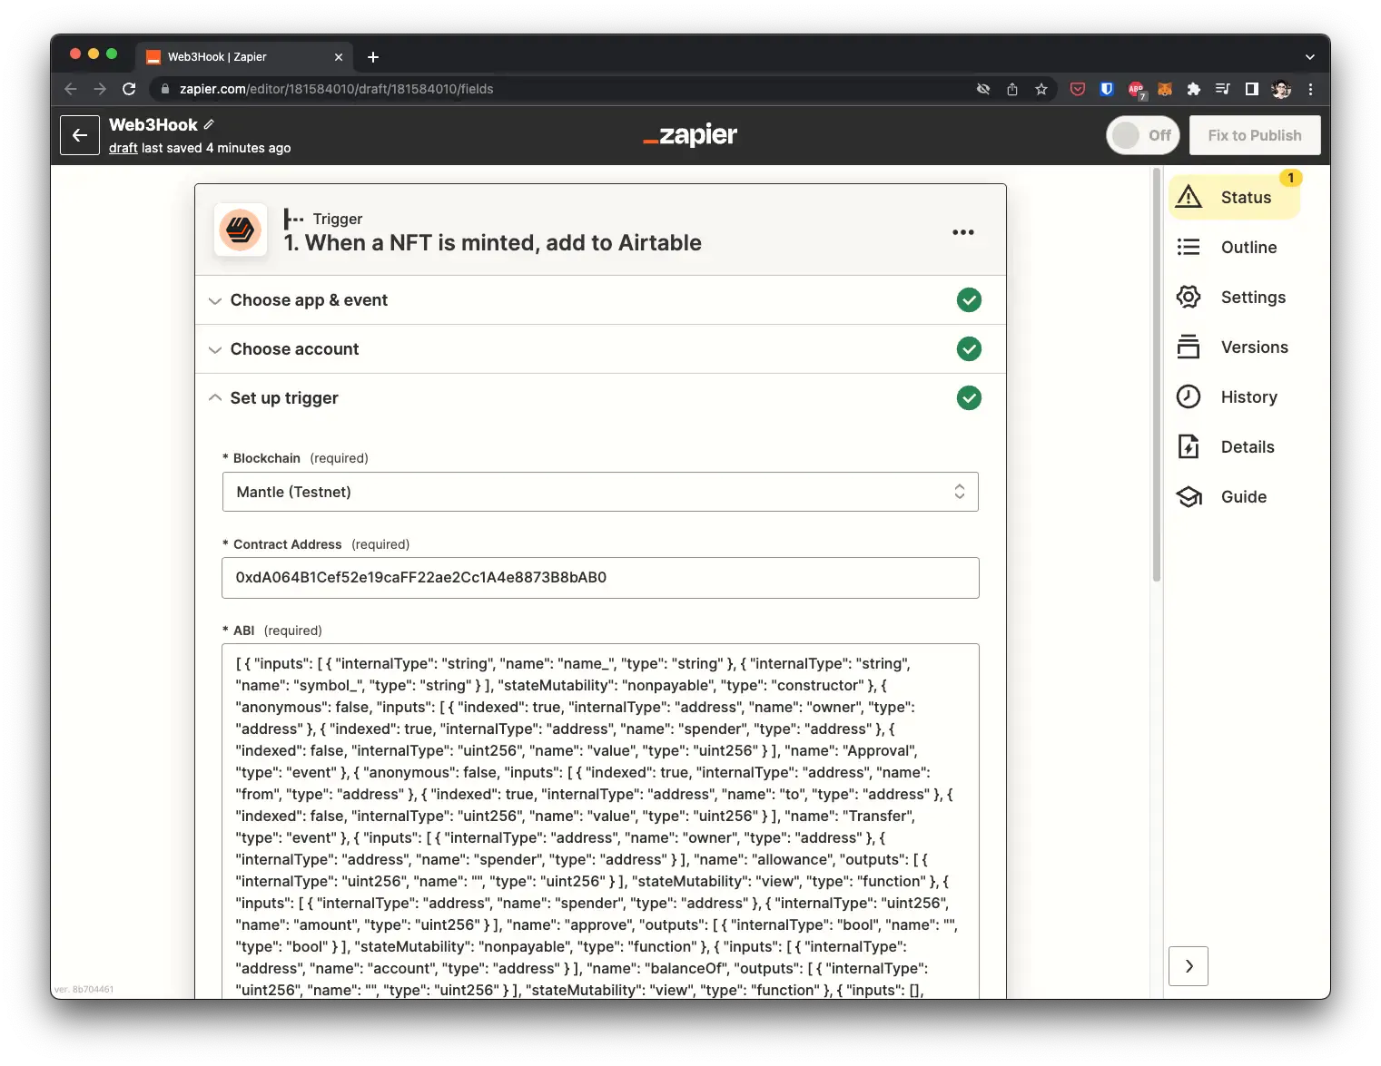
Task: Click the Contract Address input field
Action: click(x=600, y=578)
